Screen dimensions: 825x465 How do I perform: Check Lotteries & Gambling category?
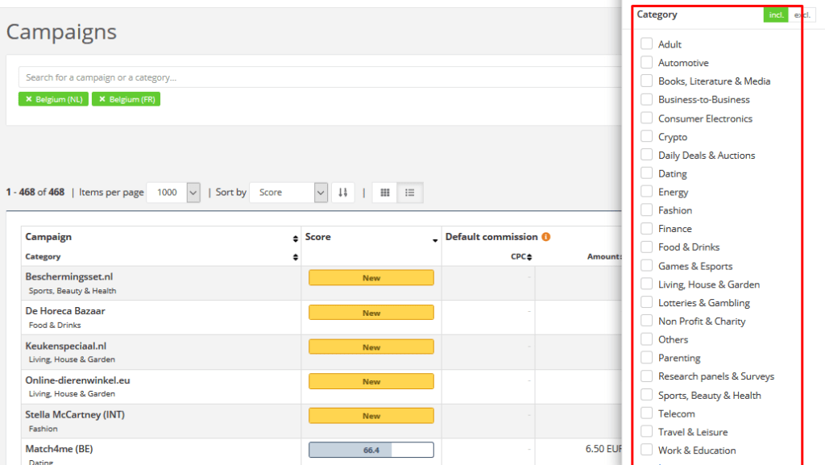[647, 302]
